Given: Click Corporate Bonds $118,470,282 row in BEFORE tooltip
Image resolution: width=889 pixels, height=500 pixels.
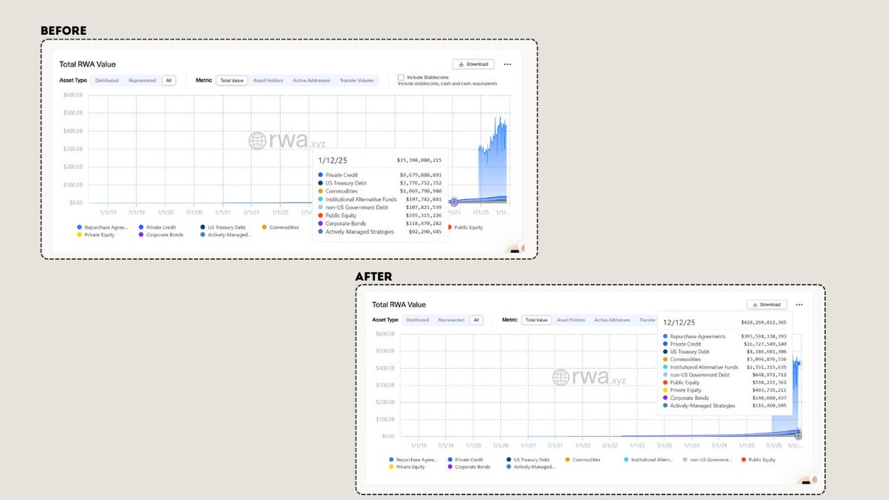Looking at the screenshot, I should coord(379,223).
